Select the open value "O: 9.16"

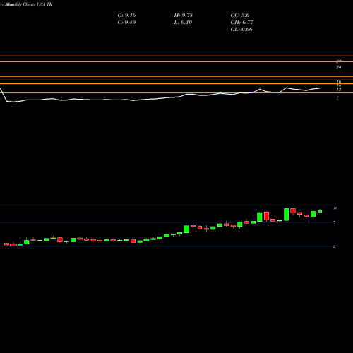pos(126,16)
